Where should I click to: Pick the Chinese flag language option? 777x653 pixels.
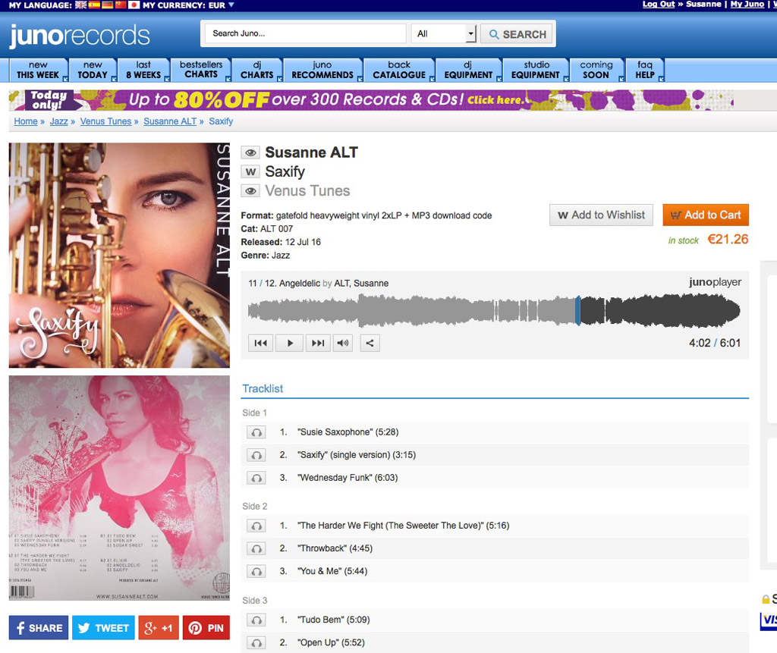pyautogui.click(x=121, y=5)
